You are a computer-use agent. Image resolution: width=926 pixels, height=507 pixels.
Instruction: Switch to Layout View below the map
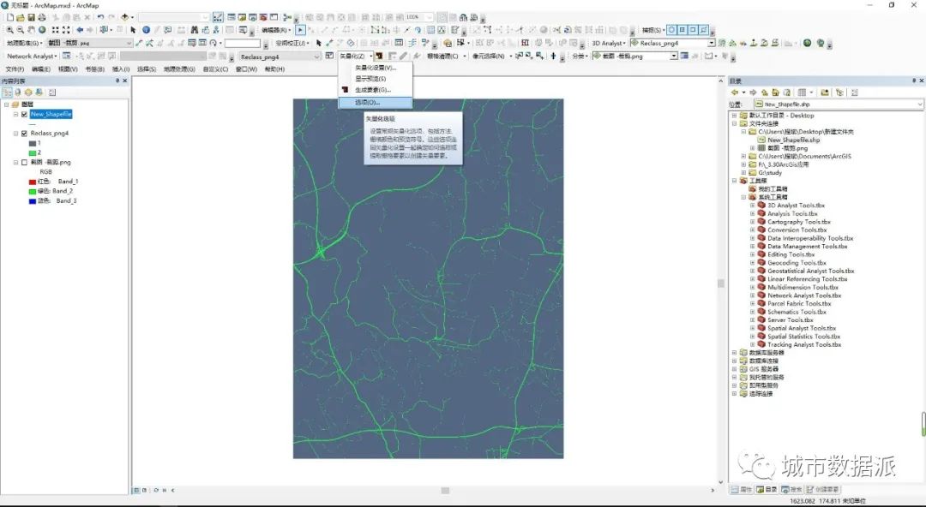pos(145,490)
